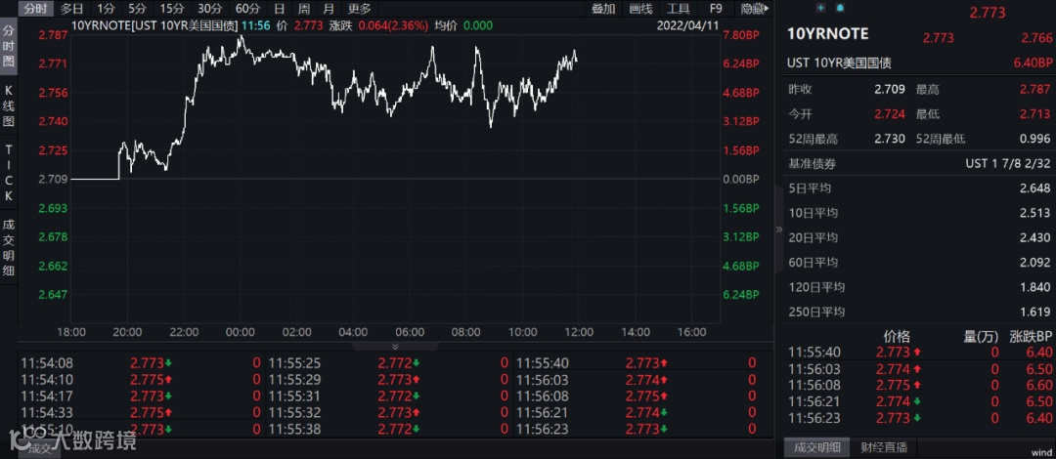This screenshot has width=1056, height=459.
Task: Expand tick list with double-chevron below chart
Action: (x=395, y=347)
